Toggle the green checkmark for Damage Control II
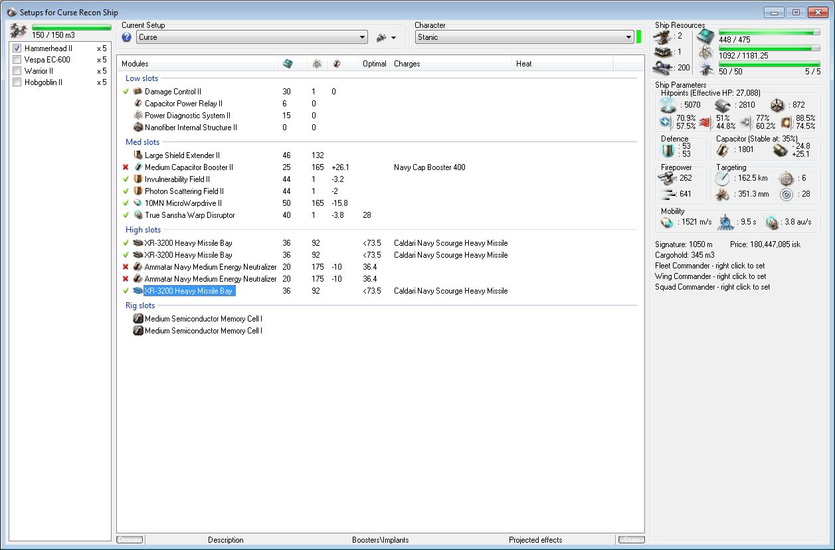Screen dimensions: 835x550 tap(126, 92)
